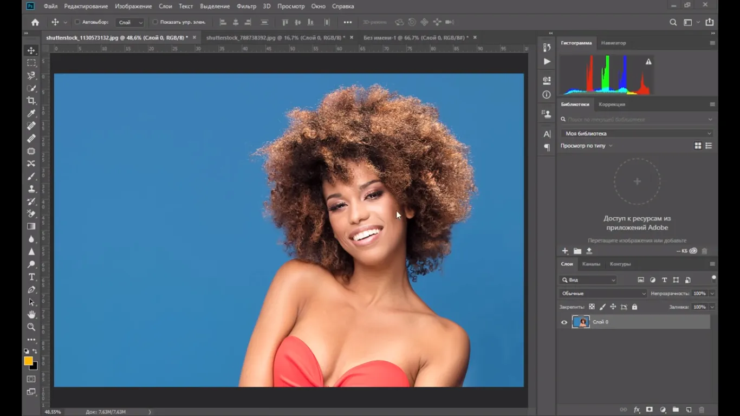Open the Фильтр menu

(x=246, y=6)
